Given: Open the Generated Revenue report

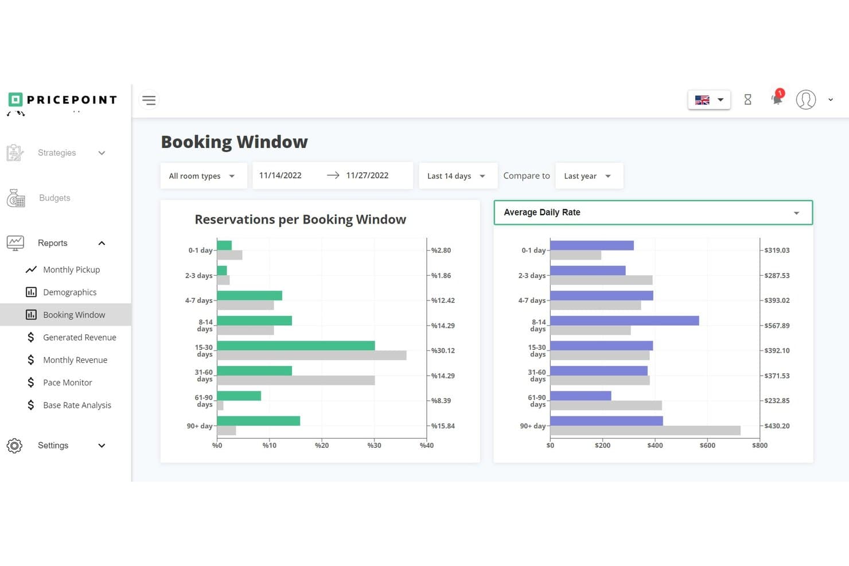Looking at the screenshot, I should (79, 337).
